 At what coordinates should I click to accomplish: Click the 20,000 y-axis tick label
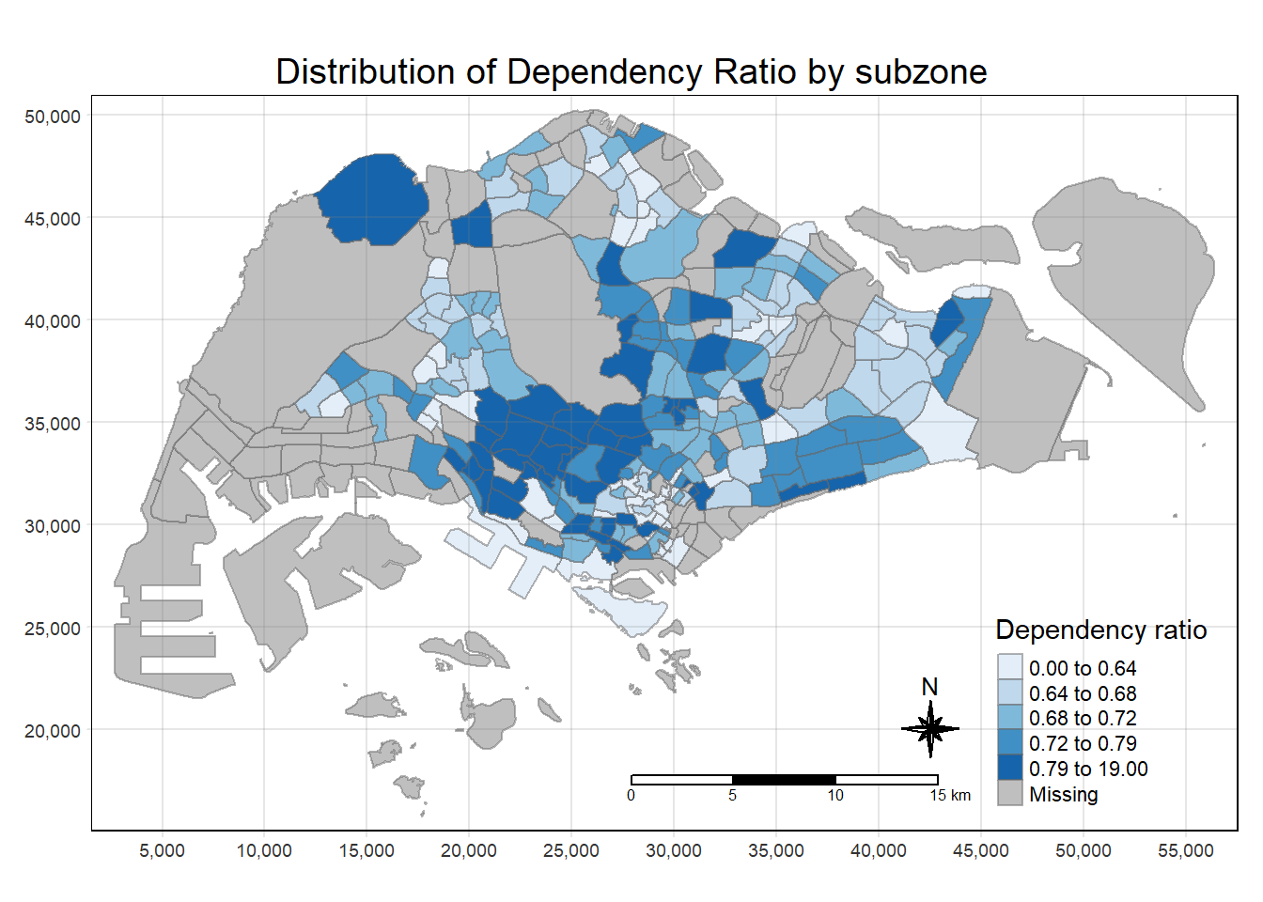(53, 731)
